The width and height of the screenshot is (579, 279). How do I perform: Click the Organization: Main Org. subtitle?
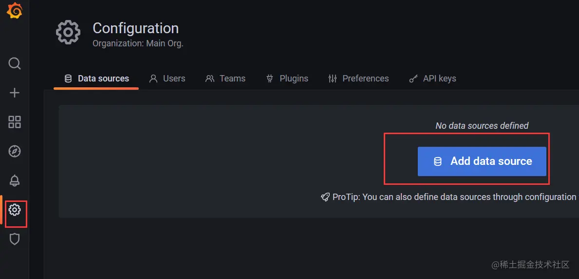138,43
